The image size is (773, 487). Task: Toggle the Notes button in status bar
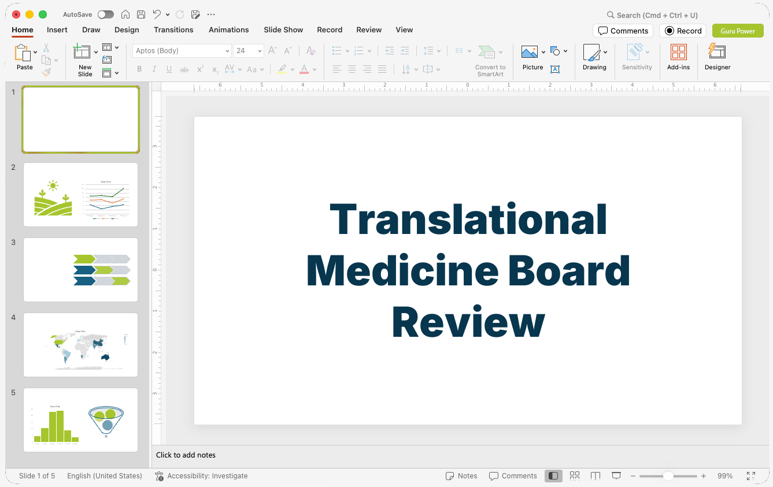coord(461,476)
